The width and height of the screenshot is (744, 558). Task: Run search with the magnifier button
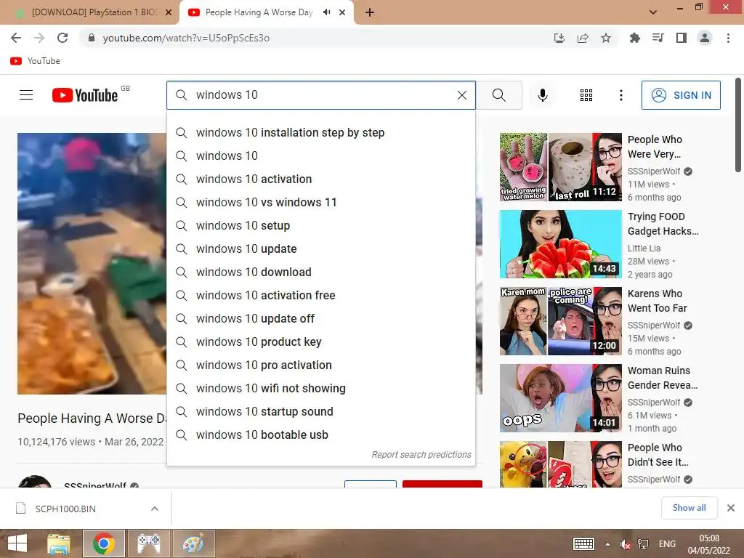(x=498, y=95)
